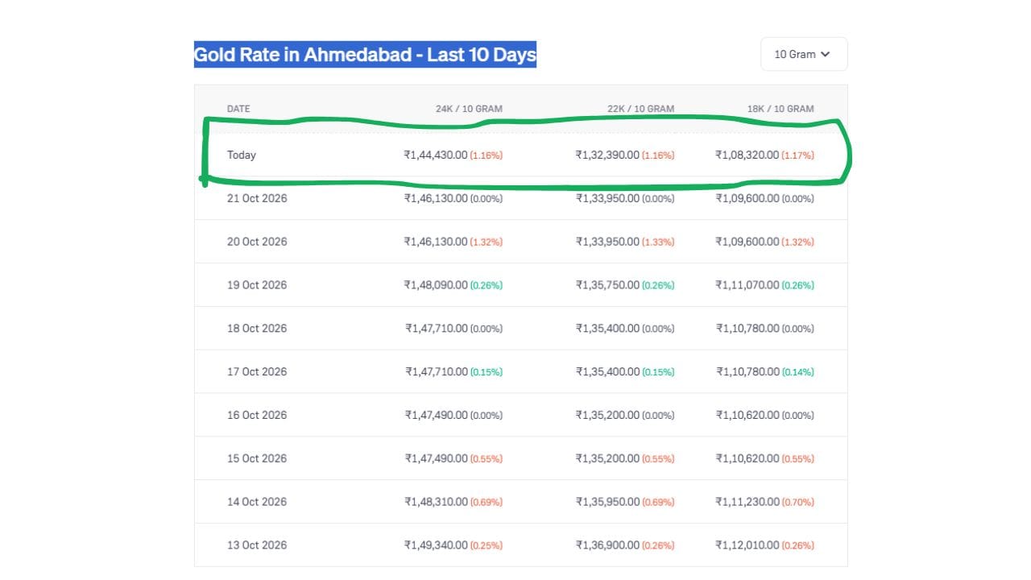The image size is (1031, 580).
Task: Click the 24K price ₹1,48,310.00
Action: click(436, 502)
